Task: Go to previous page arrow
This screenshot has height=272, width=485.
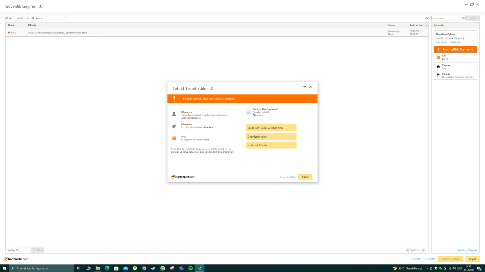Action: pos(407,250)
